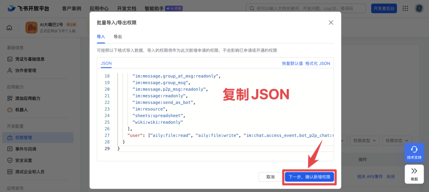Click 格式化 JSON link
This screenshot has height=192, width=429.
tap(317, 63)
